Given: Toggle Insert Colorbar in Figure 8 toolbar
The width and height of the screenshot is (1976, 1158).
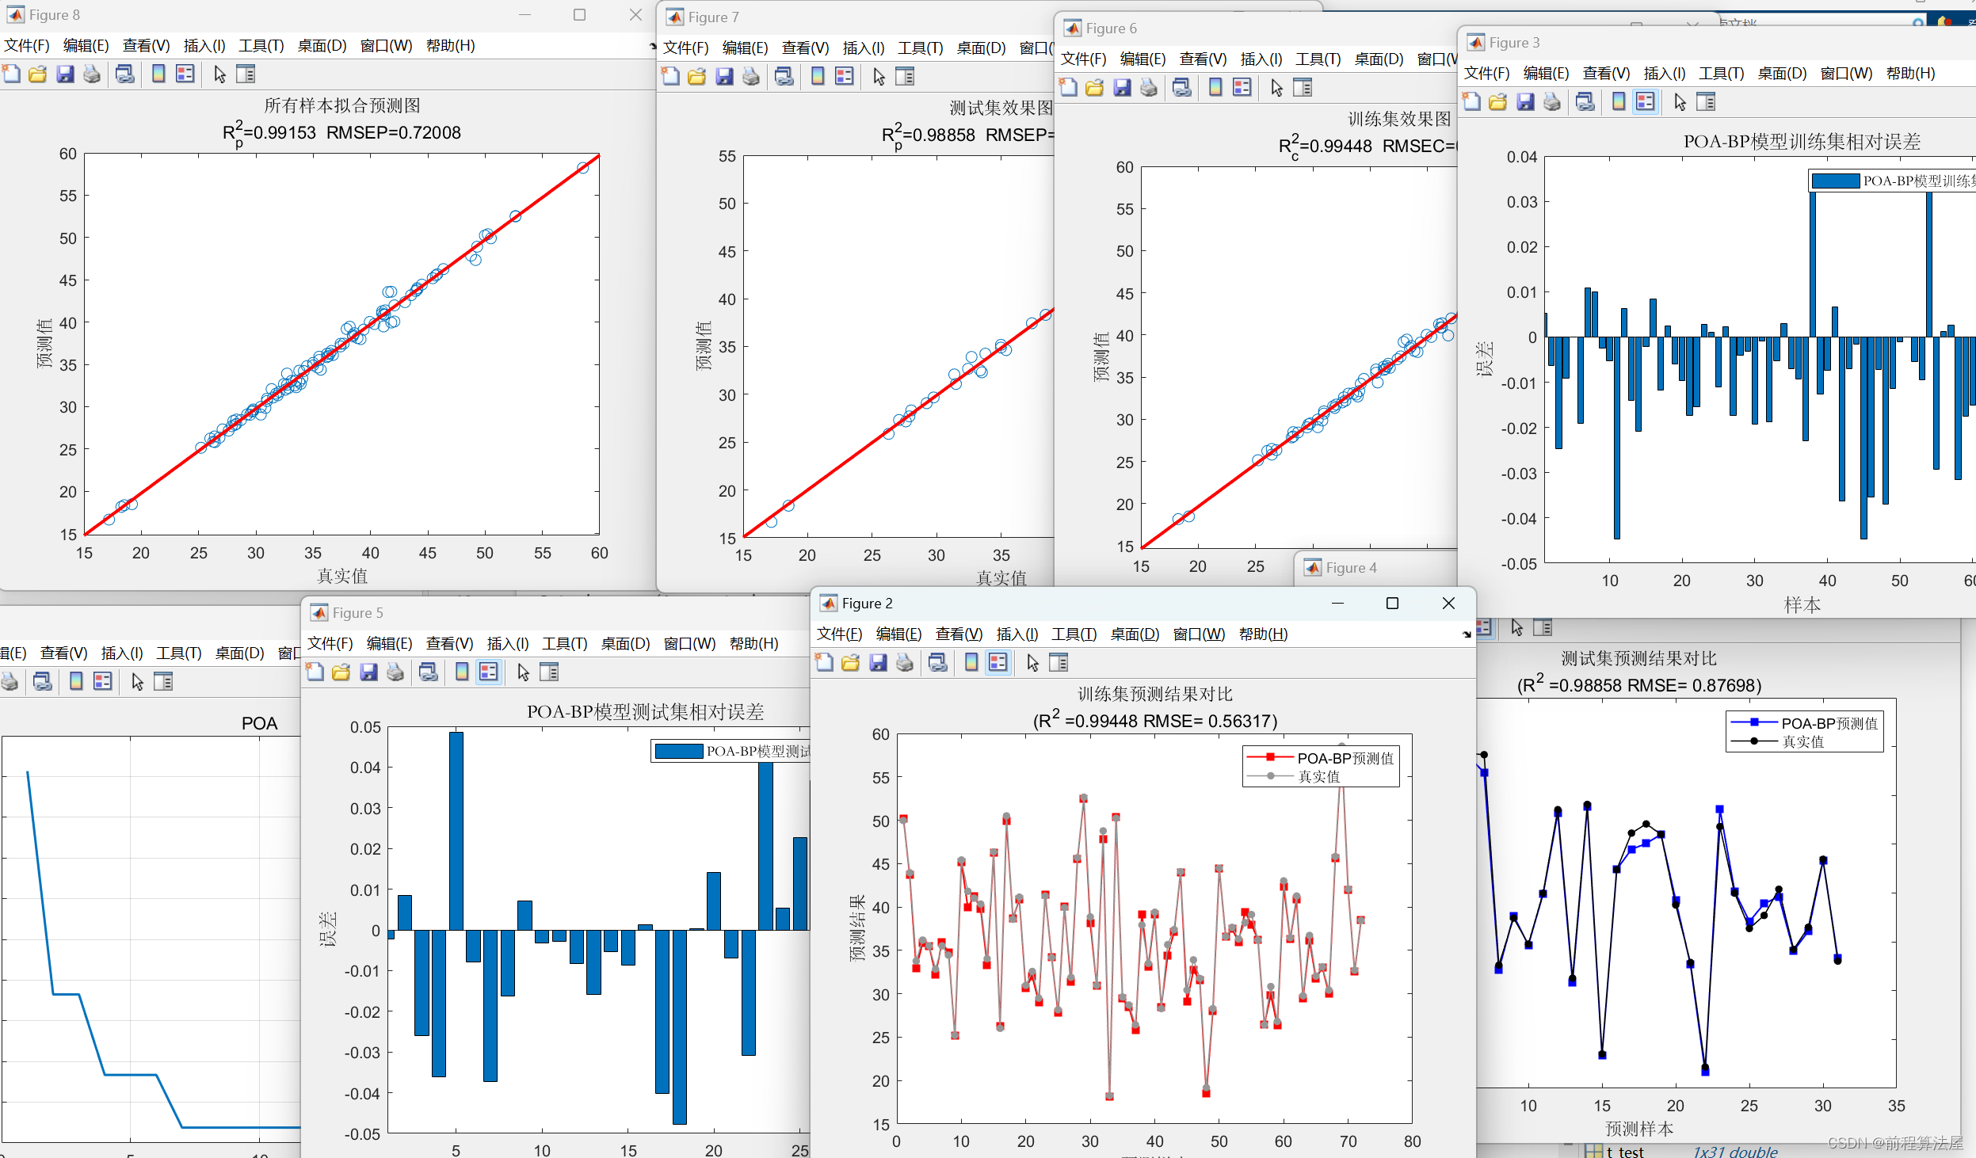Looking at the screenshot, I should click(158, 74).
